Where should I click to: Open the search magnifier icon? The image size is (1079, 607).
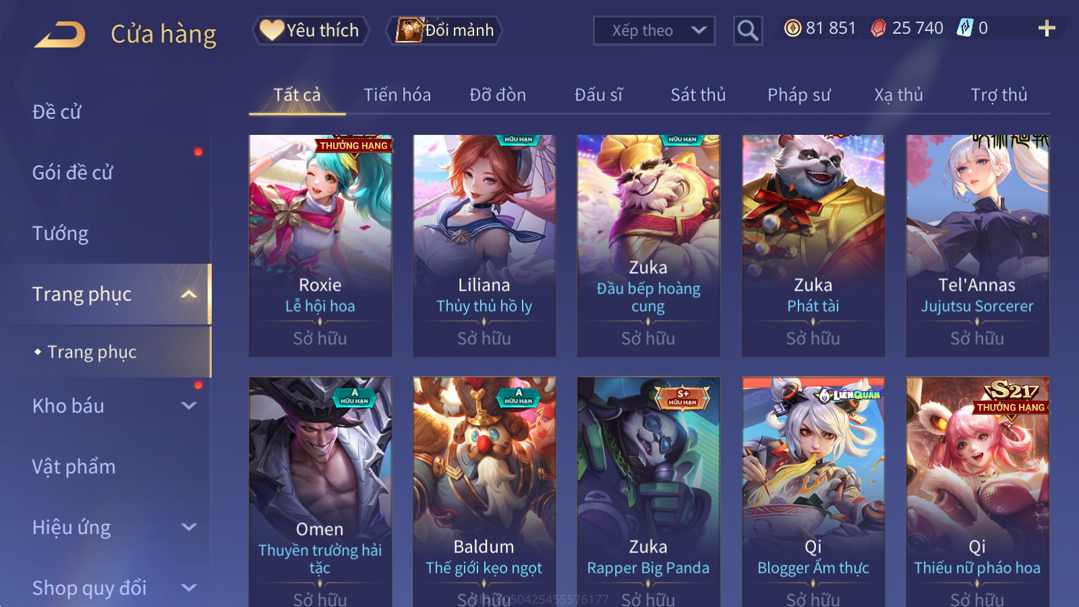pyautogui.click(x=747, y=30)
